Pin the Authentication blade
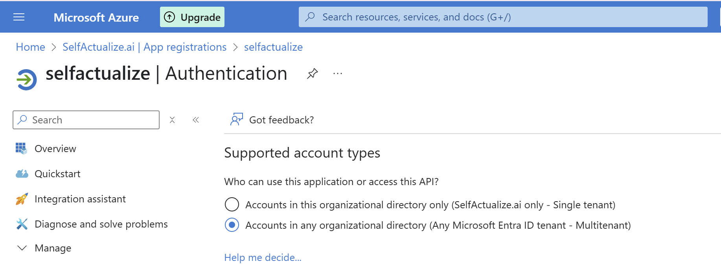This screenshot has width=721, height=268. pyautogui.click(x=312, y=73)
